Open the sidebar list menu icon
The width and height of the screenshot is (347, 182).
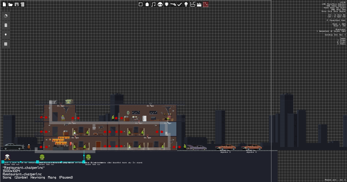coord(6,44)
